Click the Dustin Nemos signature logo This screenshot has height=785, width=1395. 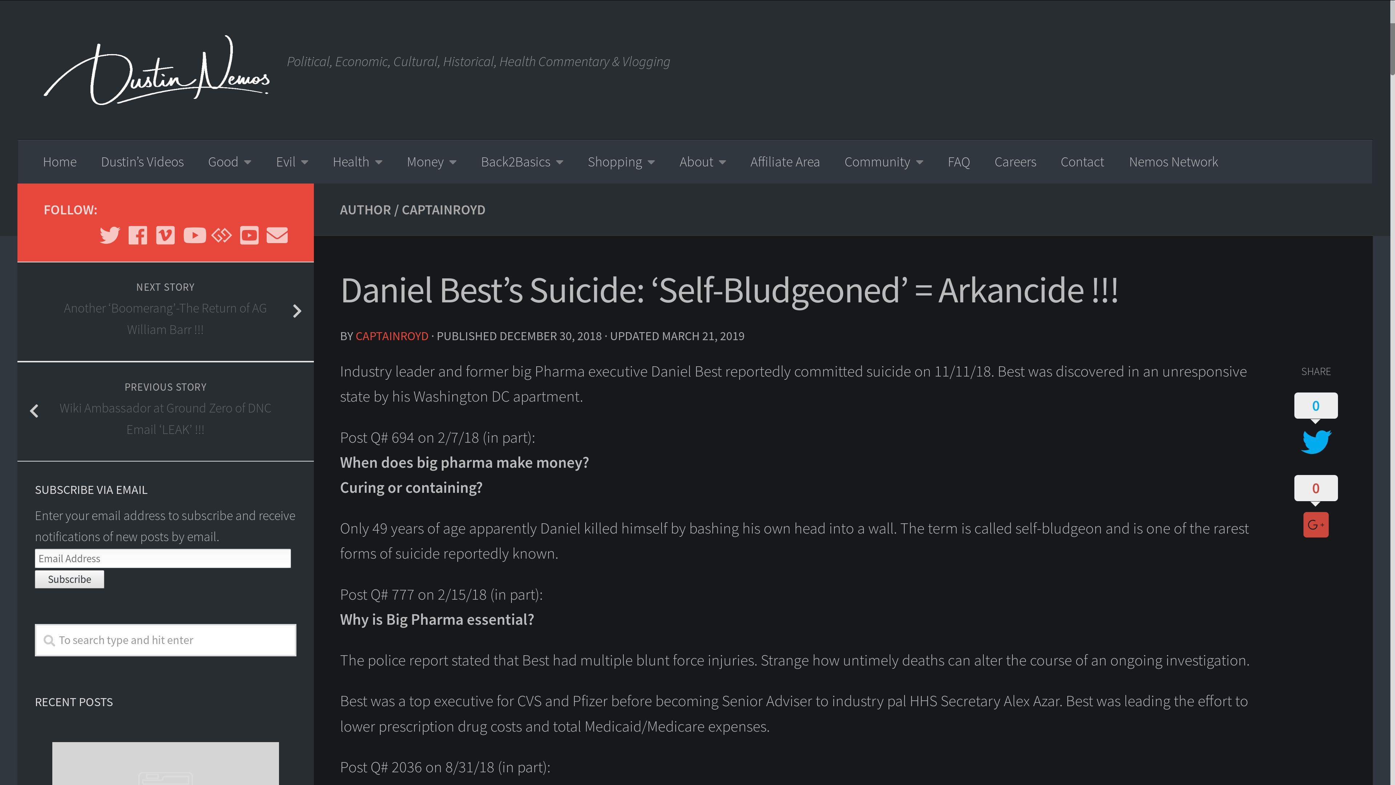click(157, 71)
